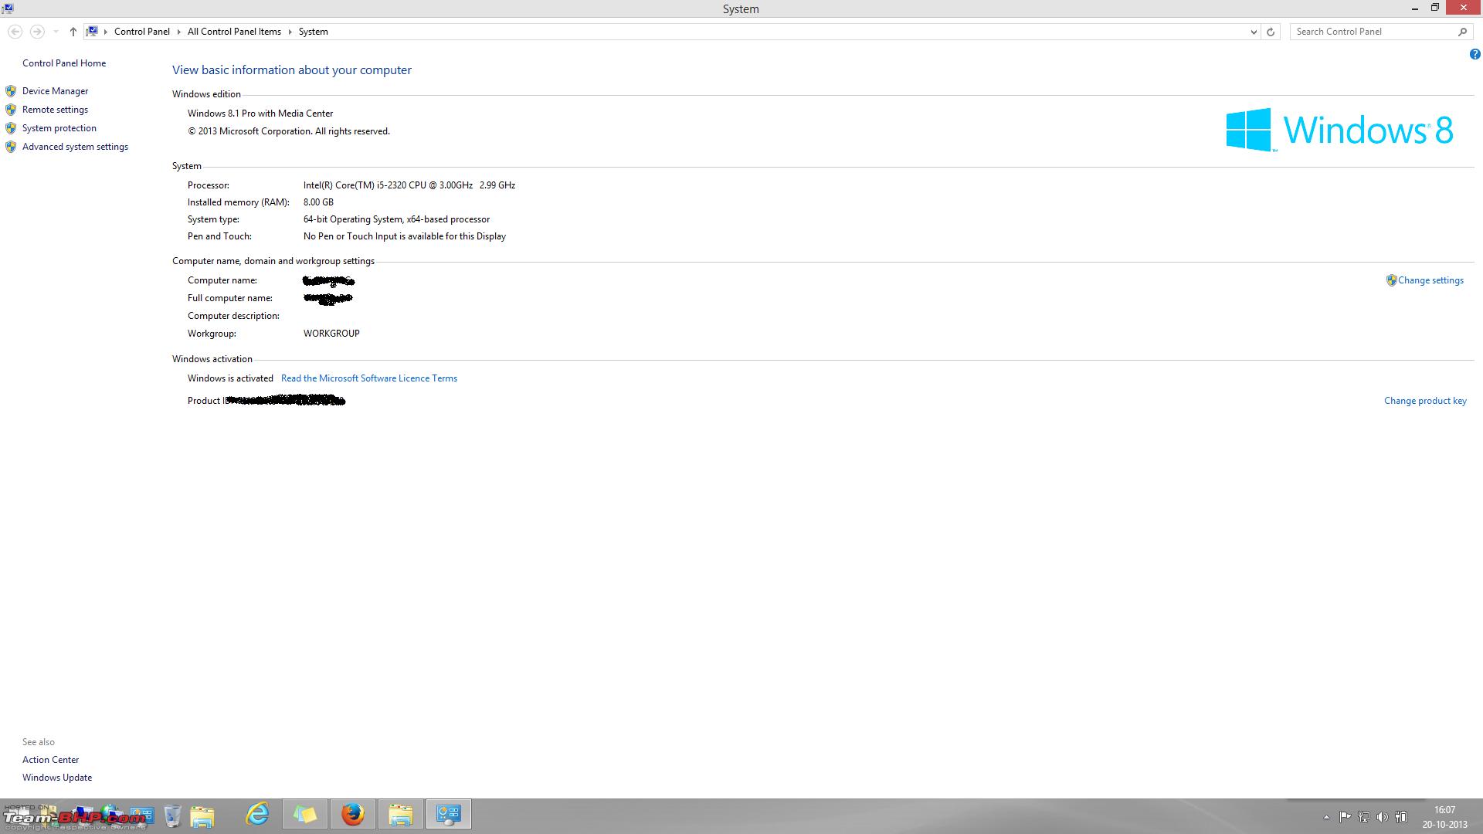Open Recycle Bin from the taskbar
Viewport: 1483px width, 834px height.
[x=172, y=815]
